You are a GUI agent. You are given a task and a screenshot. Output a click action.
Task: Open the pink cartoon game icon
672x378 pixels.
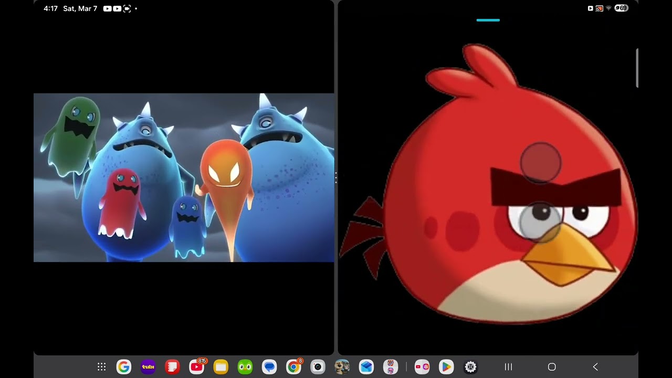[391, 367]
